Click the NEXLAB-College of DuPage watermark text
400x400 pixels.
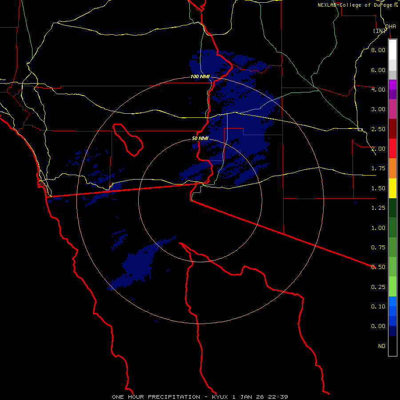tap(357, 5)
